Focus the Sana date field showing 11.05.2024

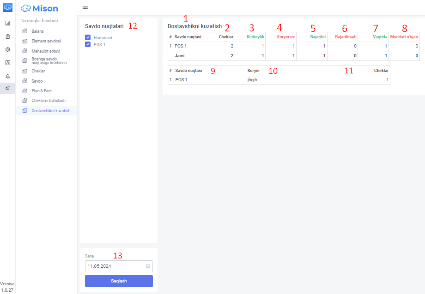[x=119, y=266]
